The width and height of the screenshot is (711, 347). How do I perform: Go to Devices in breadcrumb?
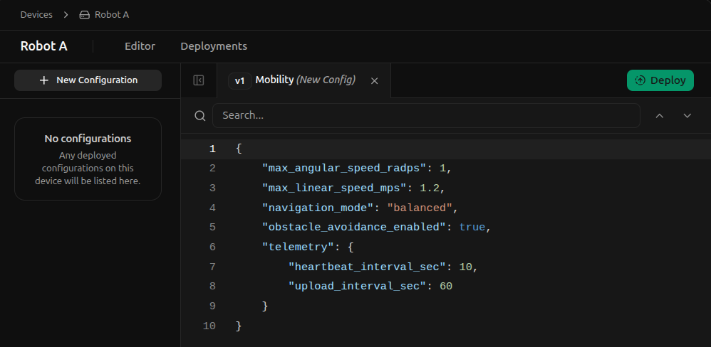[36, 15]
